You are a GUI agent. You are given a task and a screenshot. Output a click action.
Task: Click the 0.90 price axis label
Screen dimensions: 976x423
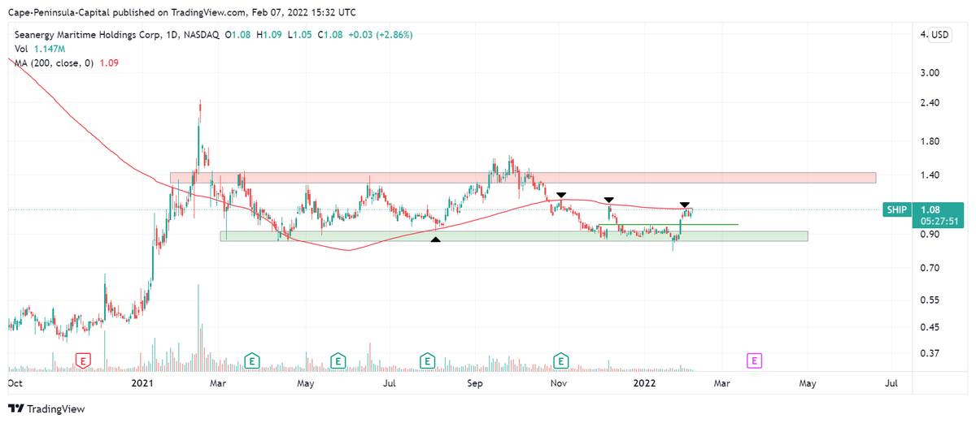tap(931, 235)
